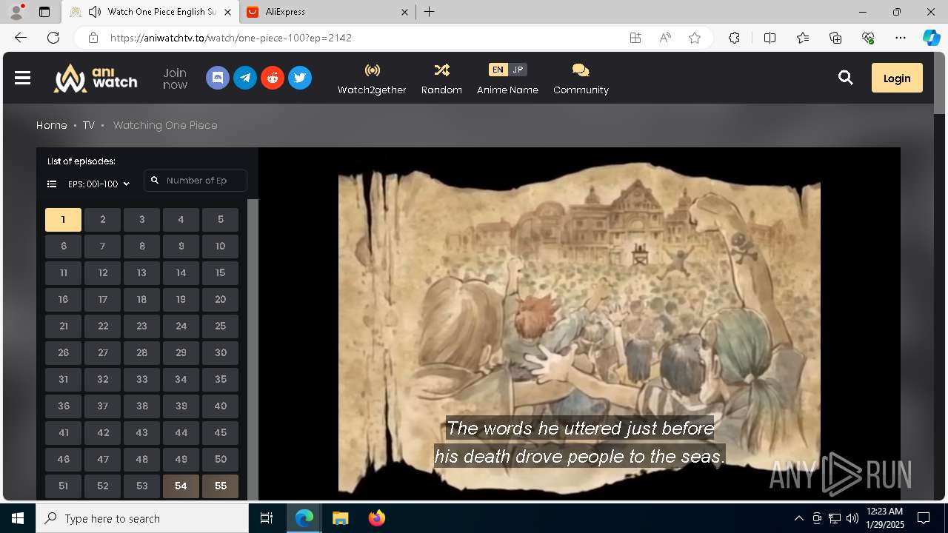Close the One Piece tab
The image size is (948, 533).
click(227, 12)
